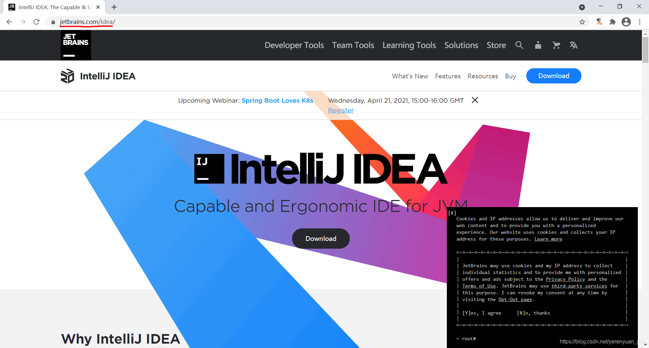Close cookie notice with [X]
The image size is (649, 348).
pos(452,213)
